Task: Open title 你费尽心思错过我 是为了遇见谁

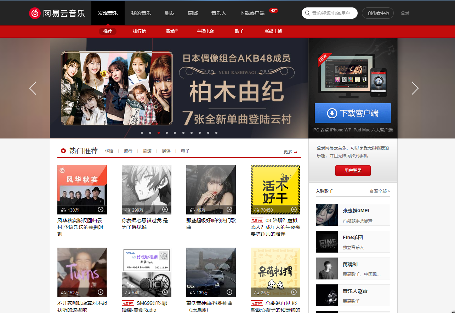Action: (145, 224)
